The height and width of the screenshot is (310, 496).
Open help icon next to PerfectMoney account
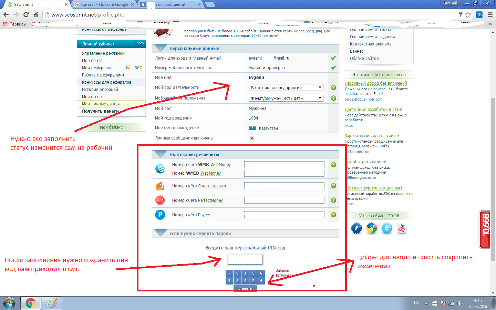(x=333, y=200)
